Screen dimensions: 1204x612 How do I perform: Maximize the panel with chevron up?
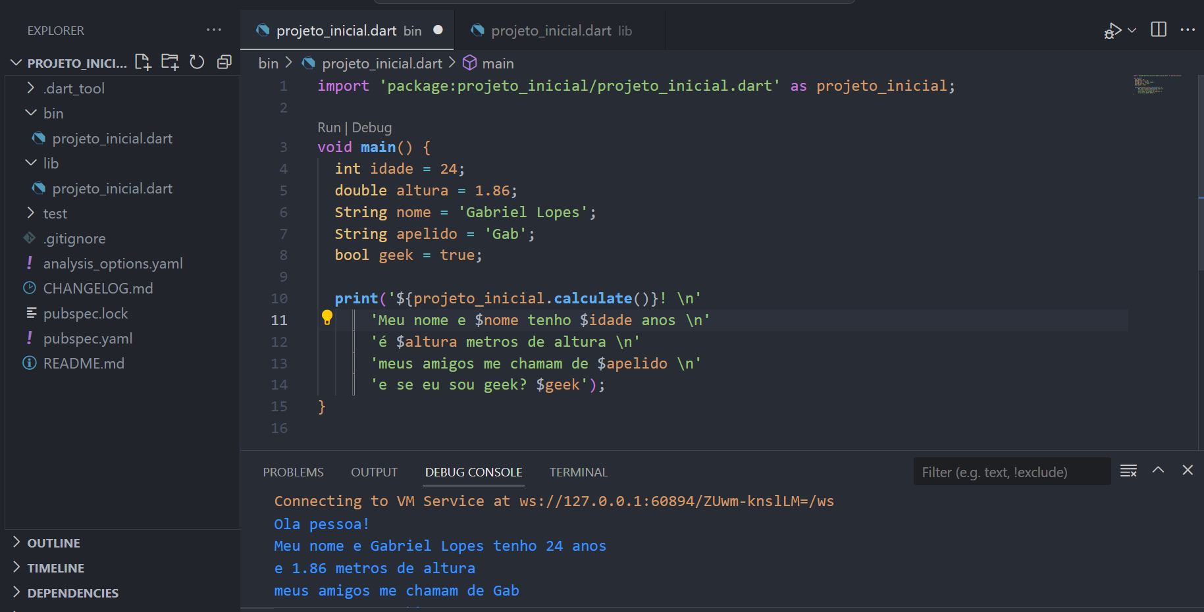(1158, 470)
